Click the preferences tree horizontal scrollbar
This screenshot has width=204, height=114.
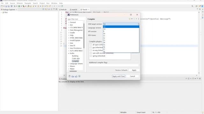pyautogui.click(x=73, y=71)
